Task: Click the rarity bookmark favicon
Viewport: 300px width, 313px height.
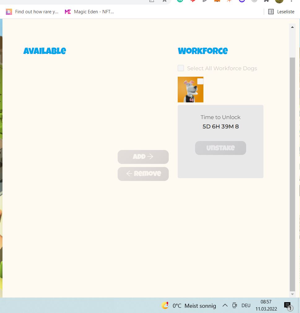Action: point(9,12)
